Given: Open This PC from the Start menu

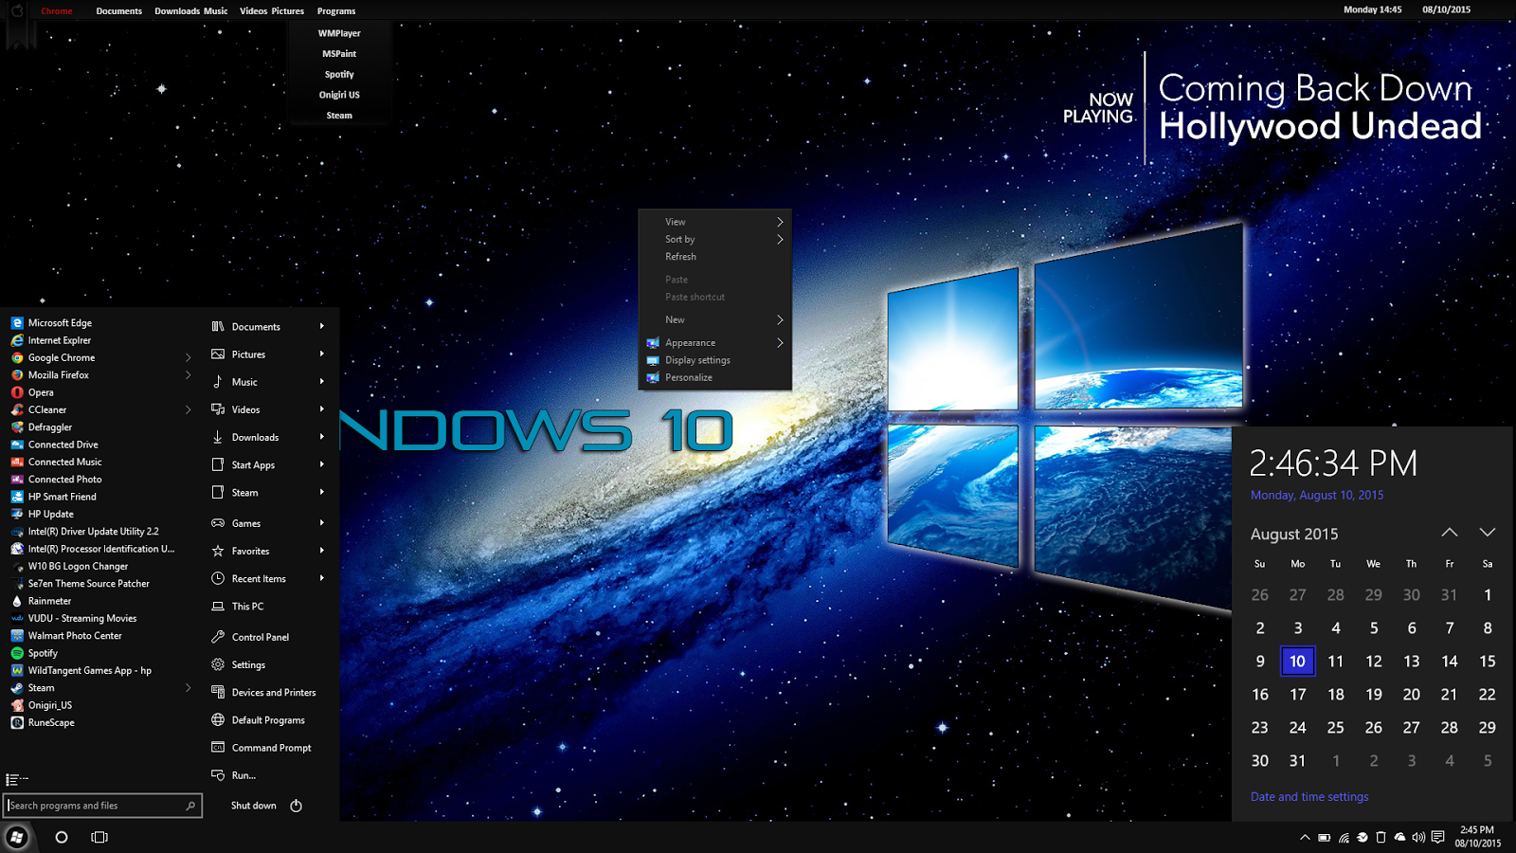Looking at the screenshot, I should pos(238,607).
